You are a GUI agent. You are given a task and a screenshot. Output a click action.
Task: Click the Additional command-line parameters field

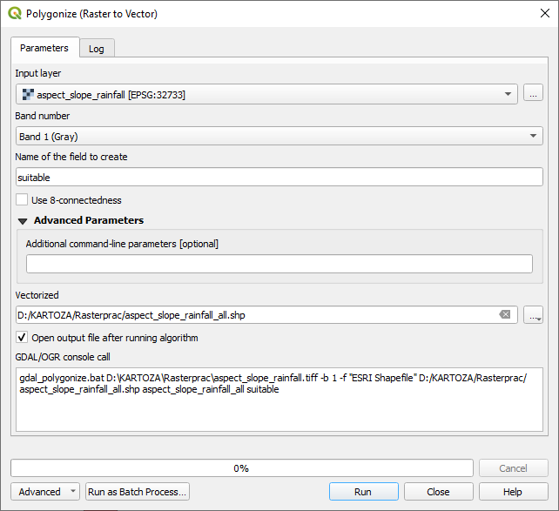[x=279, y=264]
